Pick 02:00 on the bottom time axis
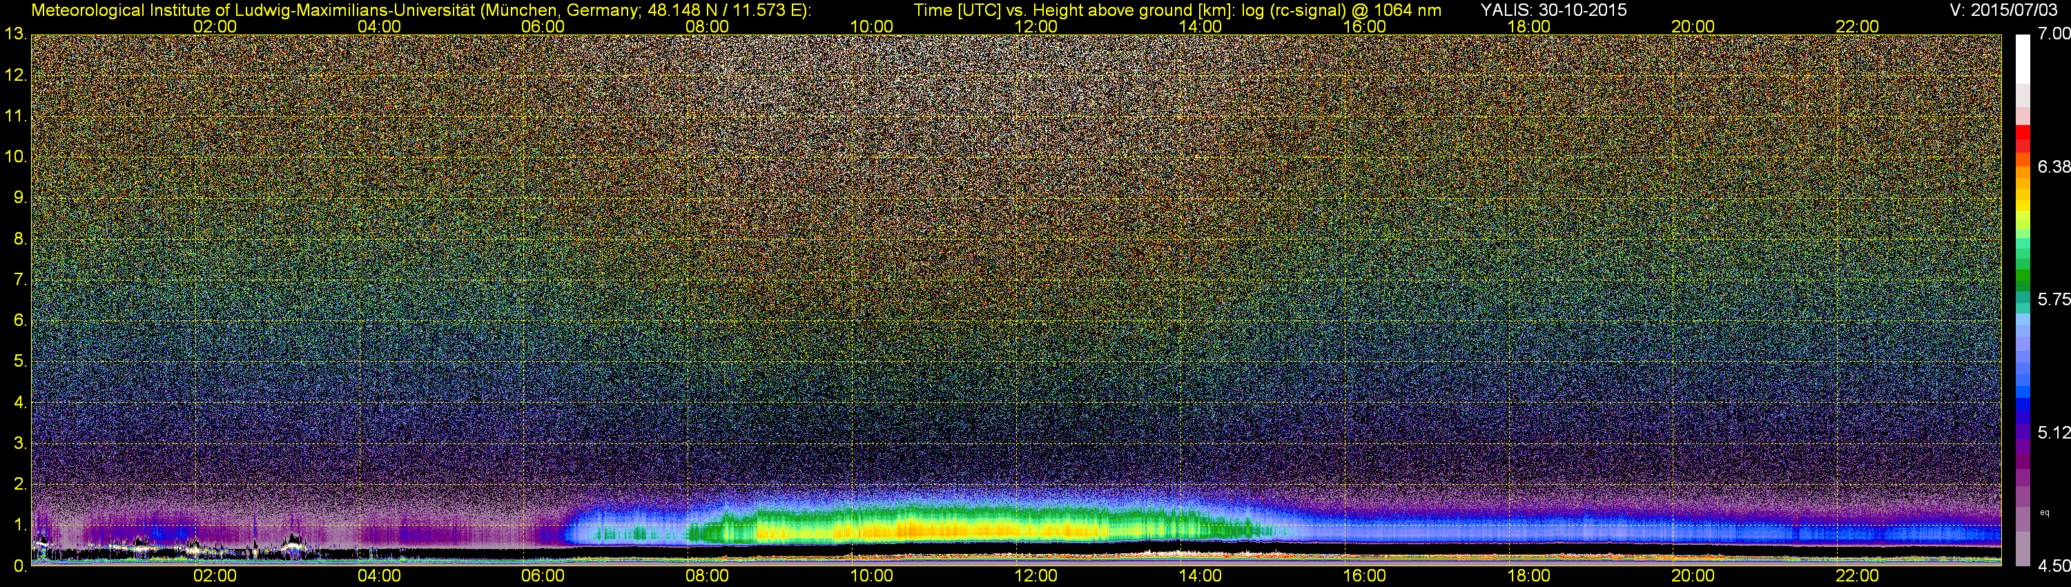Screen dimensions: 2071x587 [x=215, y=577]
